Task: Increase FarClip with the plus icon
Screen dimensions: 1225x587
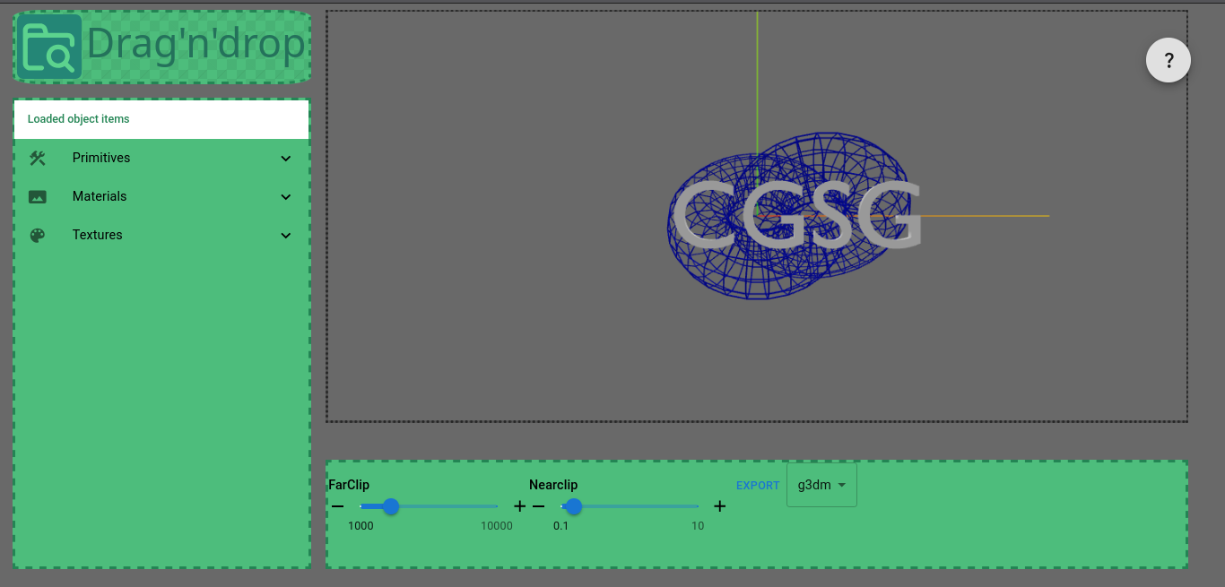Action: [519, 506]
